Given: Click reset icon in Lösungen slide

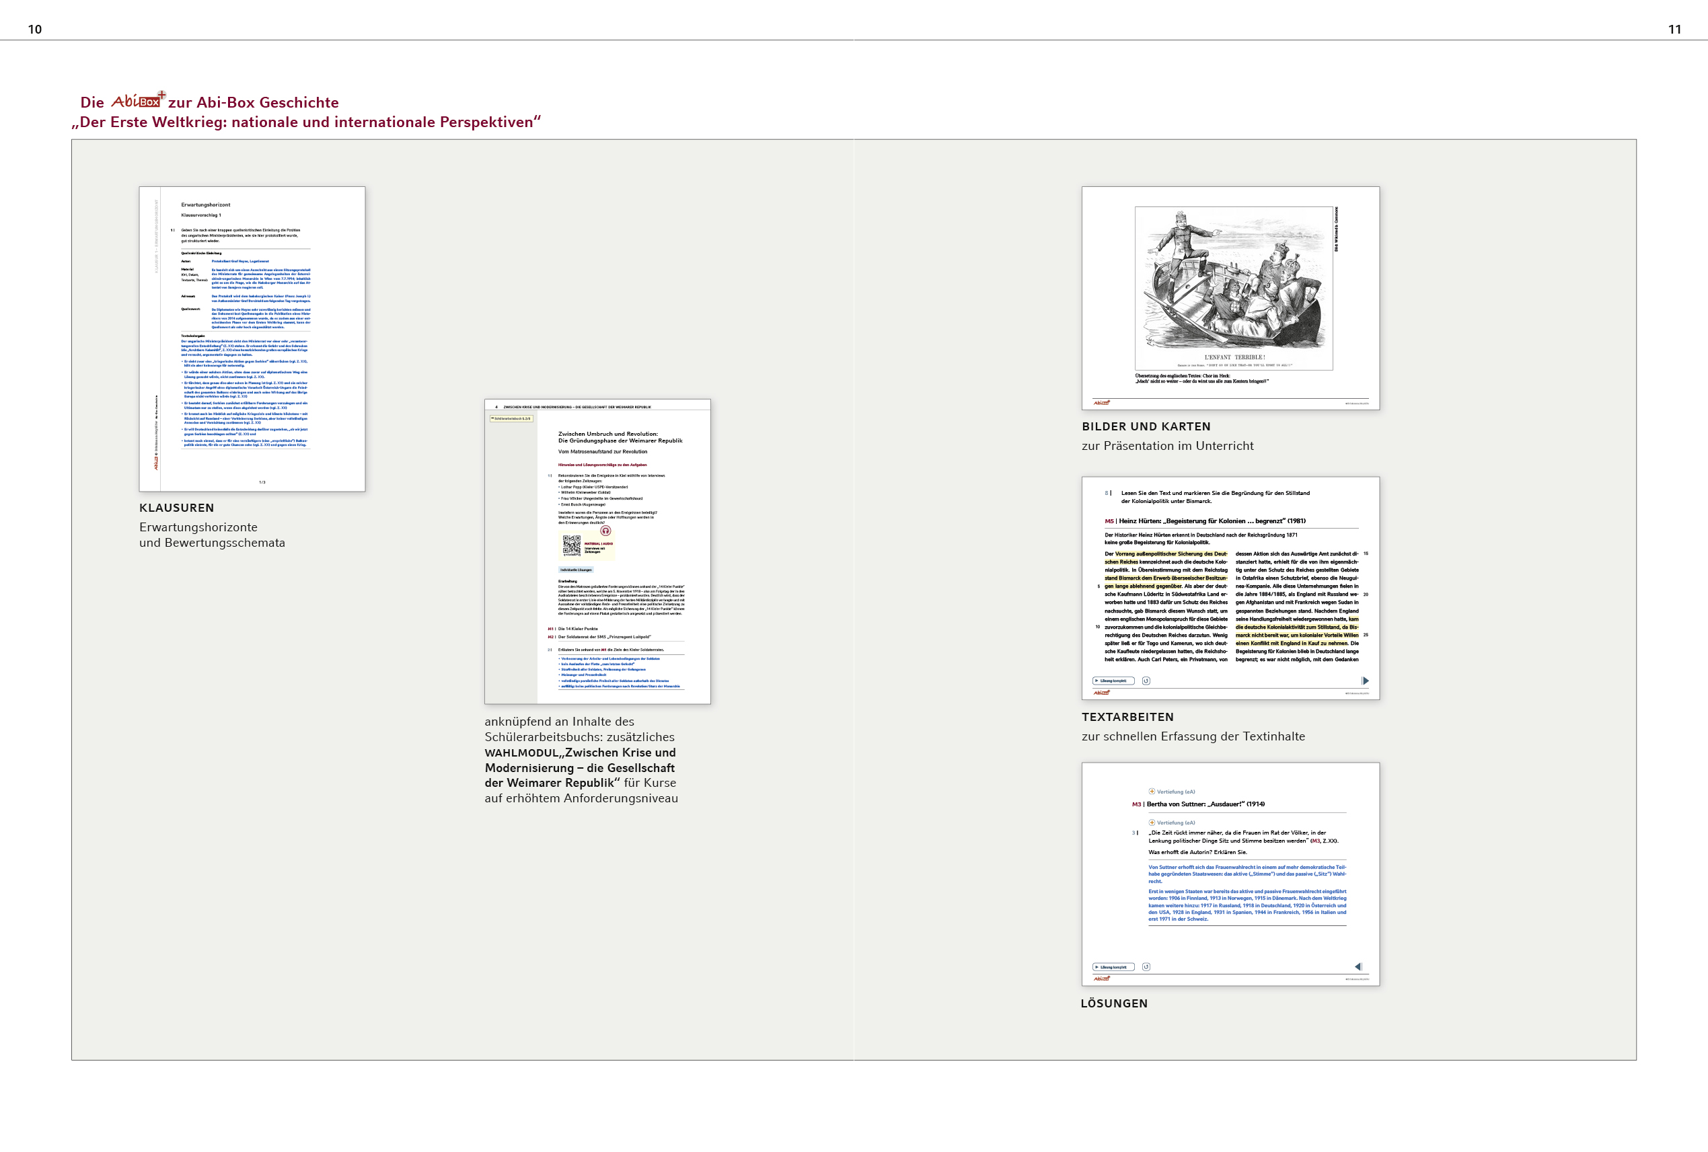Looking at the screenshot, I should click(x=1146, y=967).
